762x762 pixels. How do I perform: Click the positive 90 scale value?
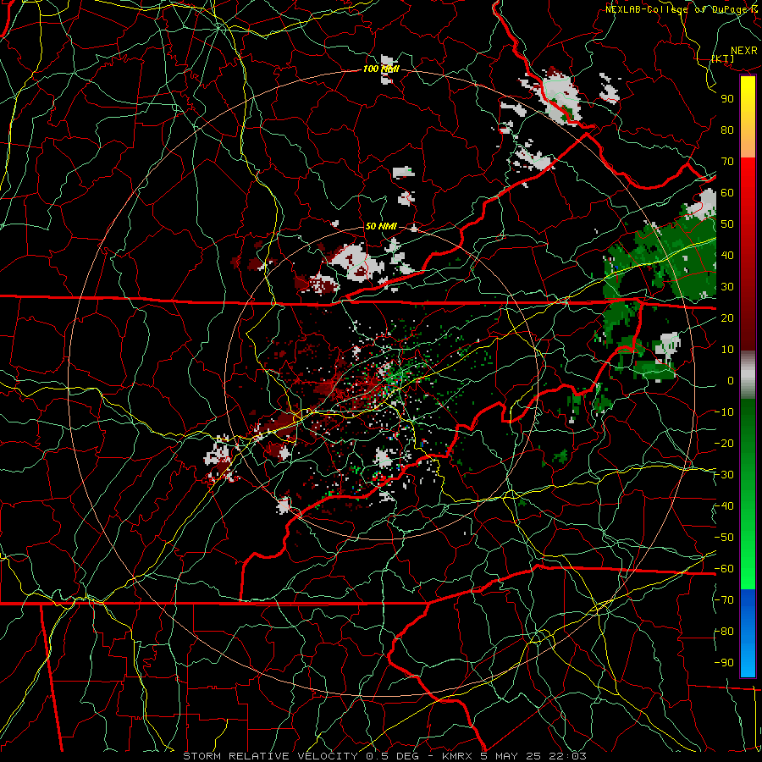point(727,99)
